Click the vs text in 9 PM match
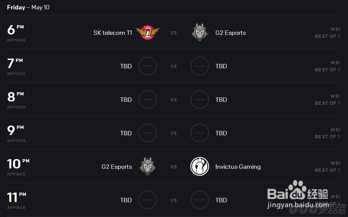Viewport: 348px width, 217px height. 174,133
